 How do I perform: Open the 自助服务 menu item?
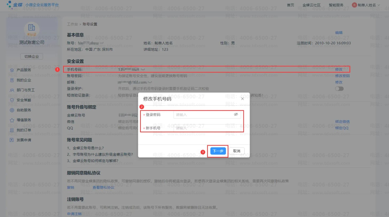pyautogui.click(x=24, y=110)
